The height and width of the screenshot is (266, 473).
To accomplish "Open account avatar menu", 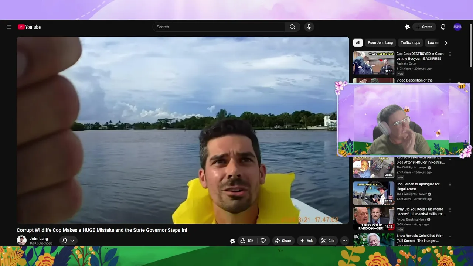I will (x=457, y=27).
